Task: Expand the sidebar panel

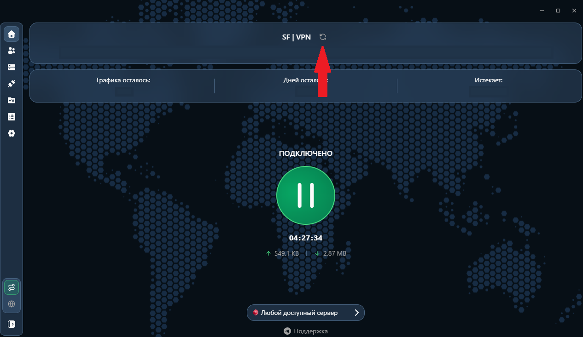Action: tap(12, 324)
